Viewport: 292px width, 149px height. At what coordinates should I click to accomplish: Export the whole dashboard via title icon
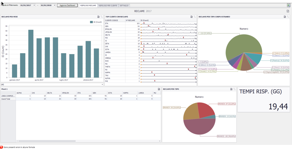click(288, 11)
